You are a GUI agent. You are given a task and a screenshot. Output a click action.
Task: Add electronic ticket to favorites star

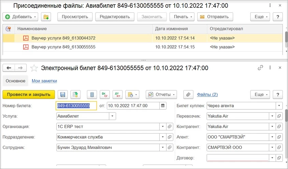point(34,68)
